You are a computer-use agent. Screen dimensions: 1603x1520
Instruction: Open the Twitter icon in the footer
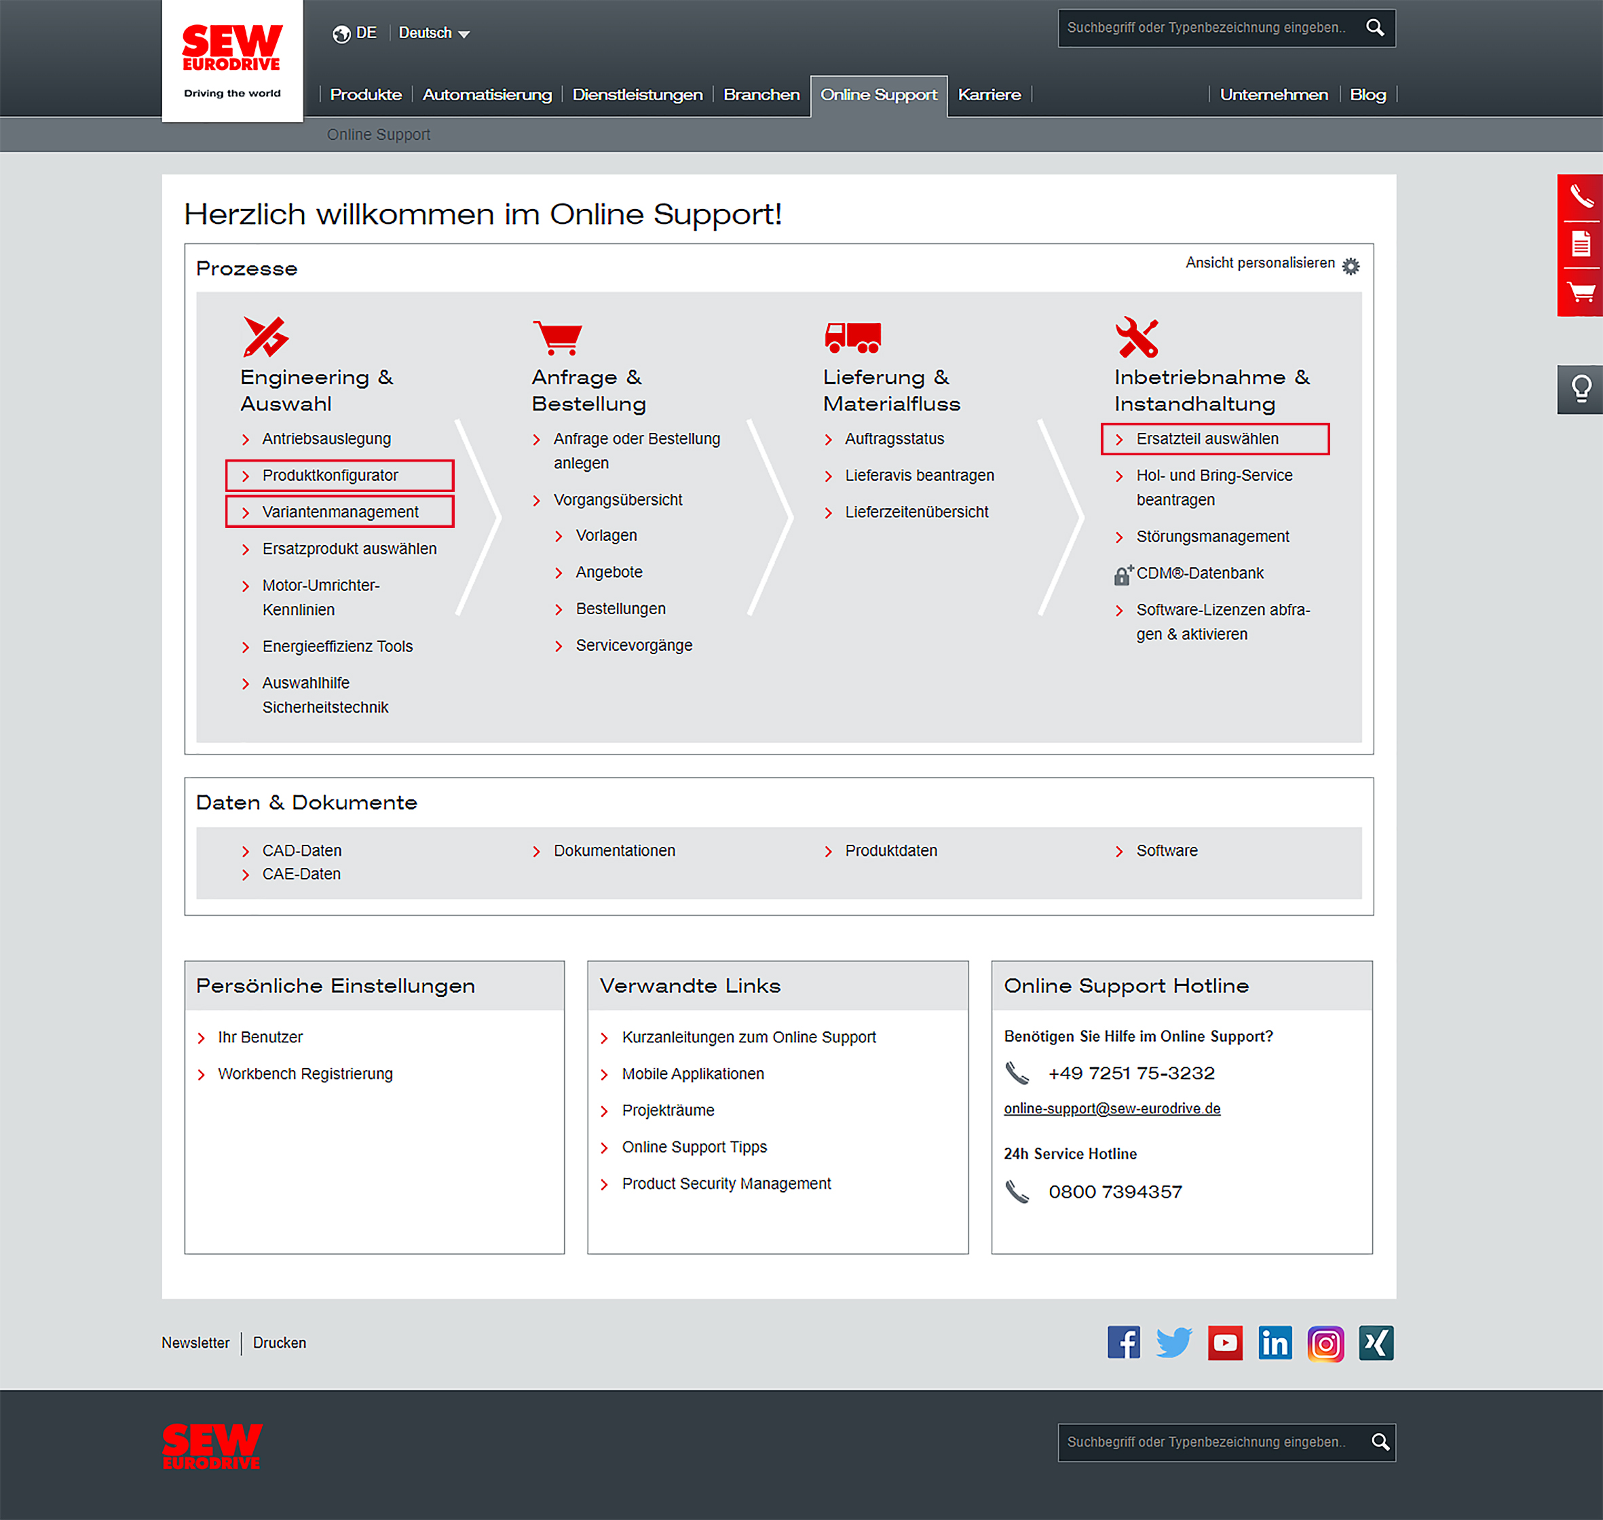(1174, 1343)
